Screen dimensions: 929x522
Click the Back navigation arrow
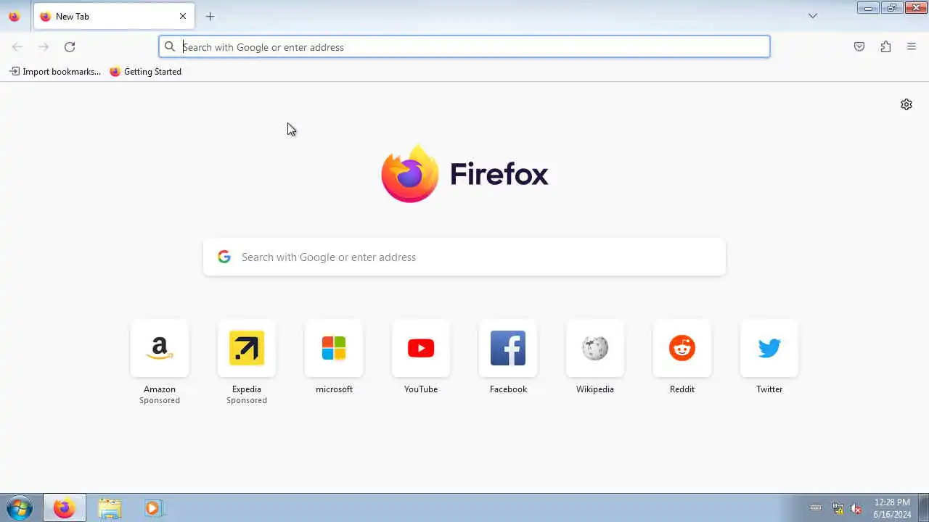[x=17, y=47]
